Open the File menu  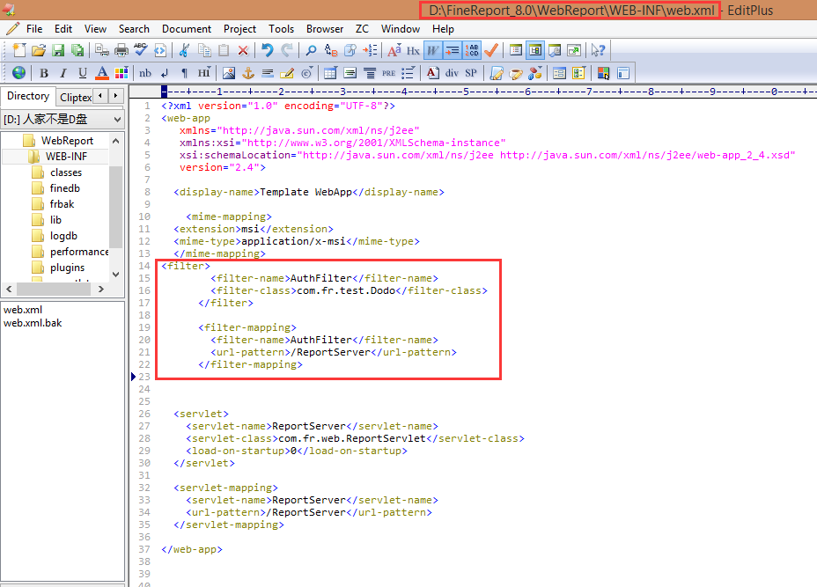34,29
